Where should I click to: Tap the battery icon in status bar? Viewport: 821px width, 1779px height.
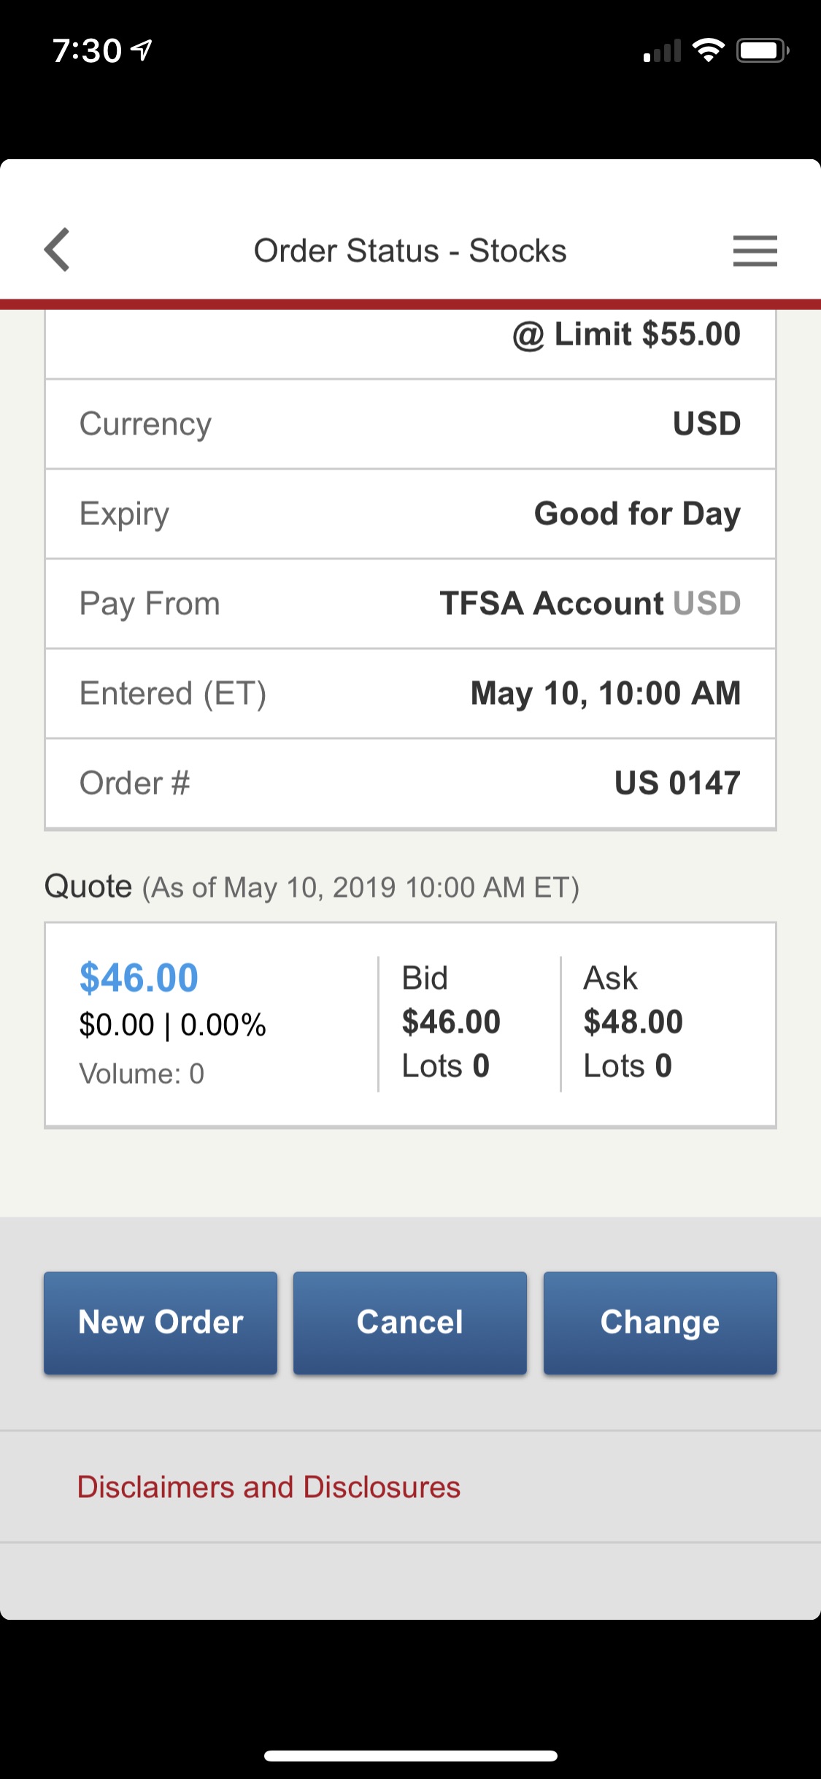(762, 50)
